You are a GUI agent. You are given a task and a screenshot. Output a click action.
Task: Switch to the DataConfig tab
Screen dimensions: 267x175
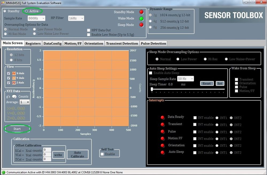pos(52,43)
